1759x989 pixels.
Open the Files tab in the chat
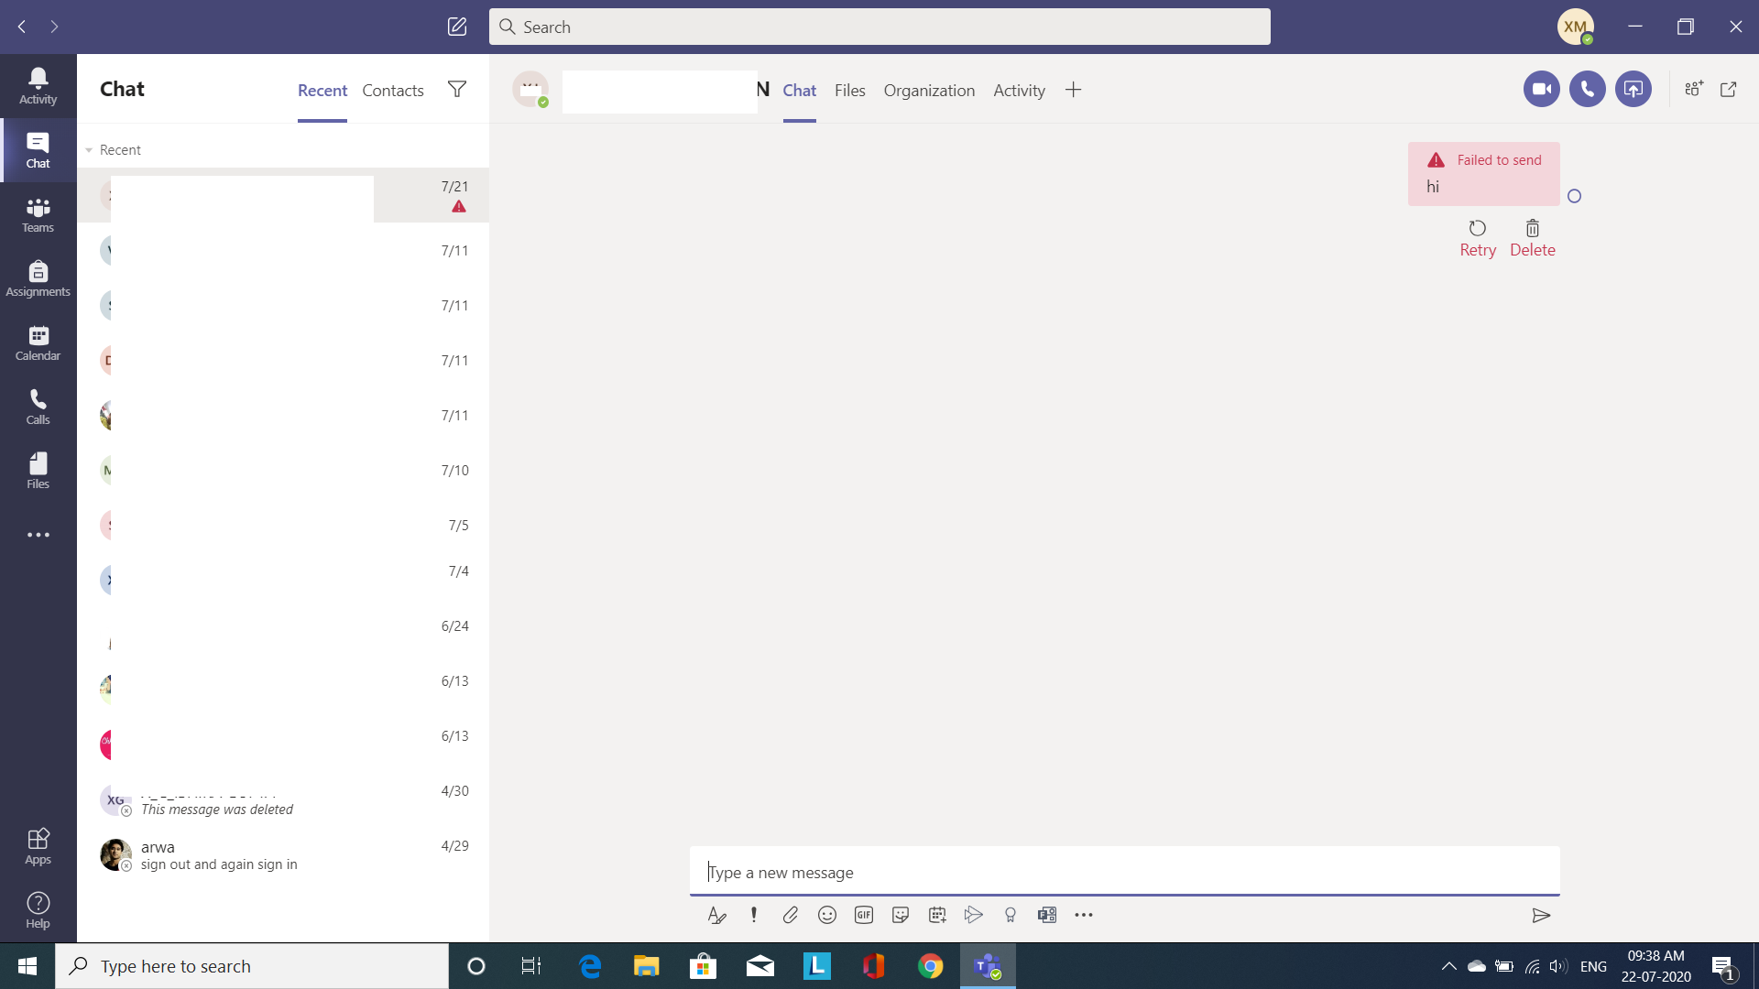click(x=849, y=90)
